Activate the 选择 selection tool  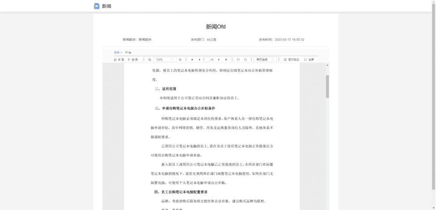tap(133, 60)
